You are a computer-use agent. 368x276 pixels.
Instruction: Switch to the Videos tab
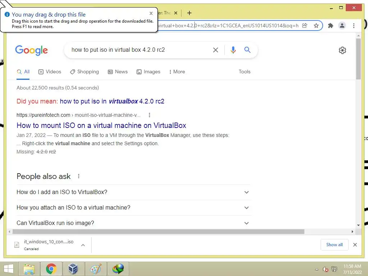50,72
